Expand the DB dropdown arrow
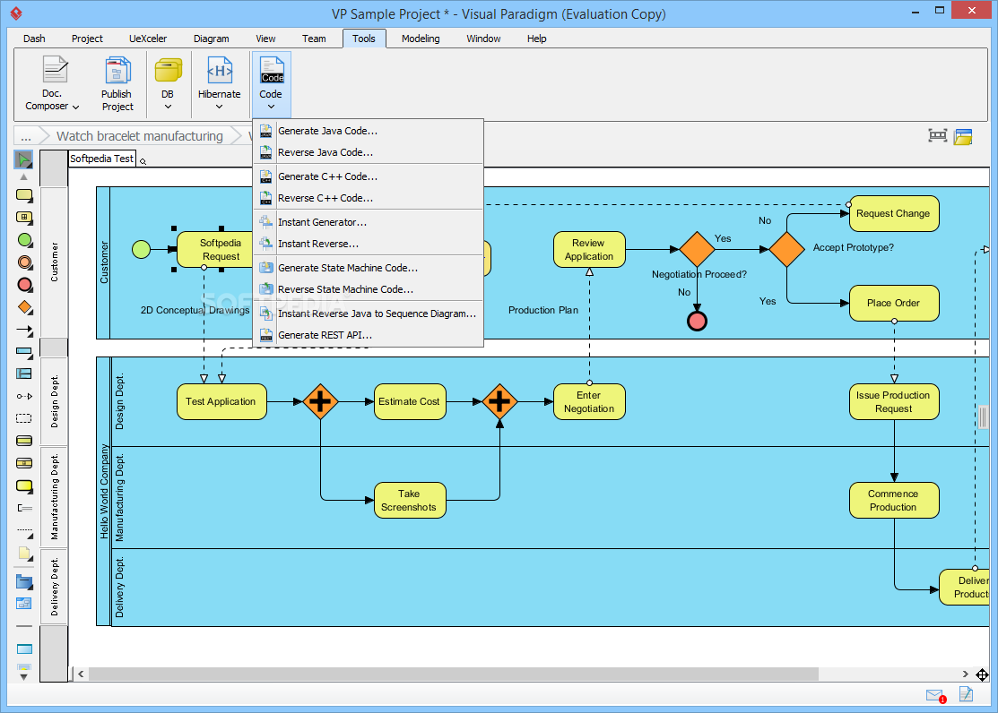 (x=168, y=107)
